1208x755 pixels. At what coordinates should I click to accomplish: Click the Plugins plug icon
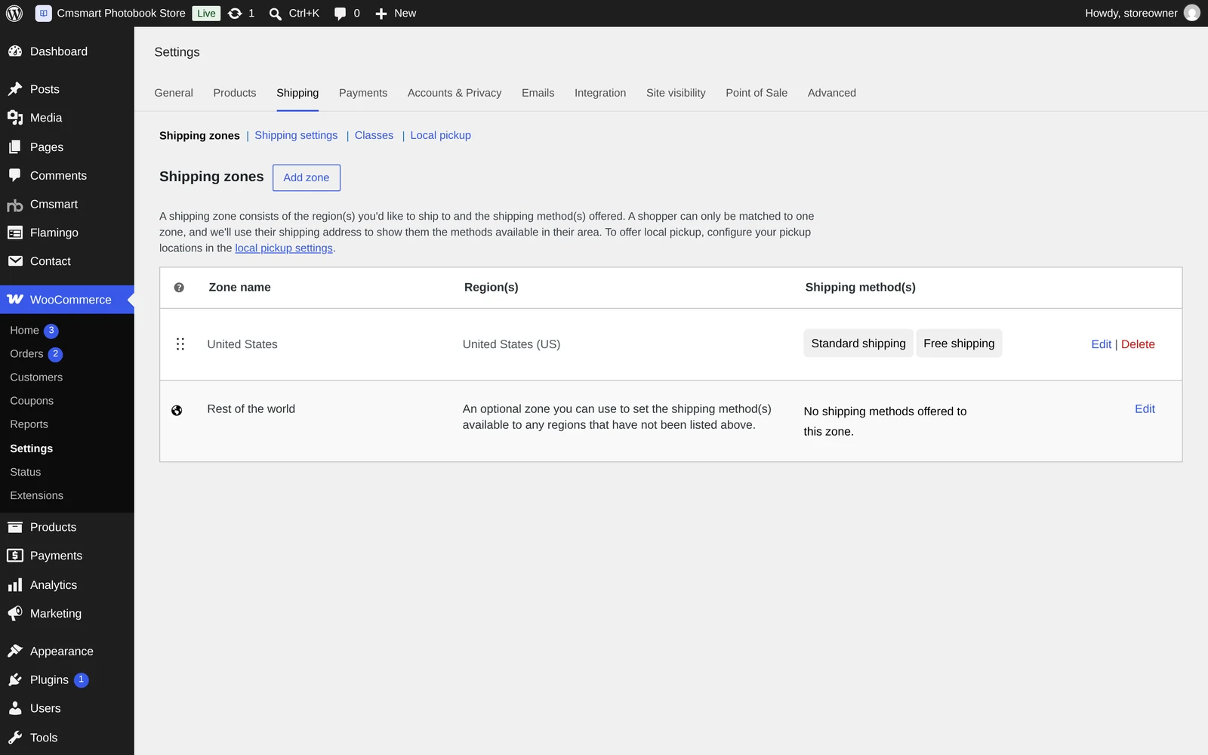[x=15, y=679]
